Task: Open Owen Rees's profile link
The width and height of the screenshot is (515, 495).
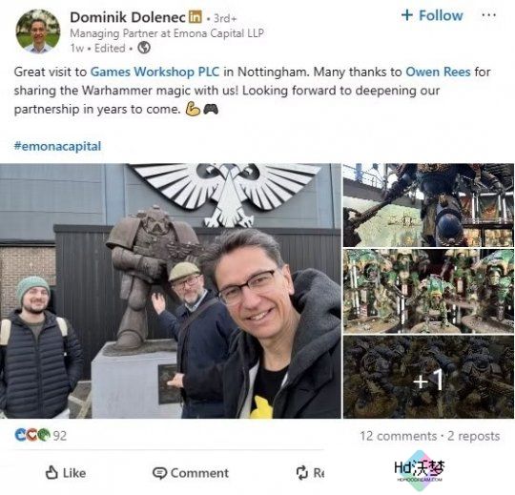Action: 438,72
